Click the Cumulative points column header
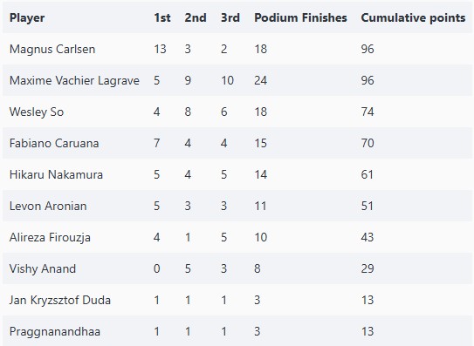 click(413, 17)
